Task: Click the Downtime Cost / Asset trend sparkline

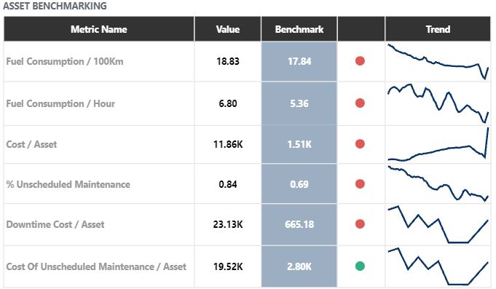Action: tap(438, 224)
